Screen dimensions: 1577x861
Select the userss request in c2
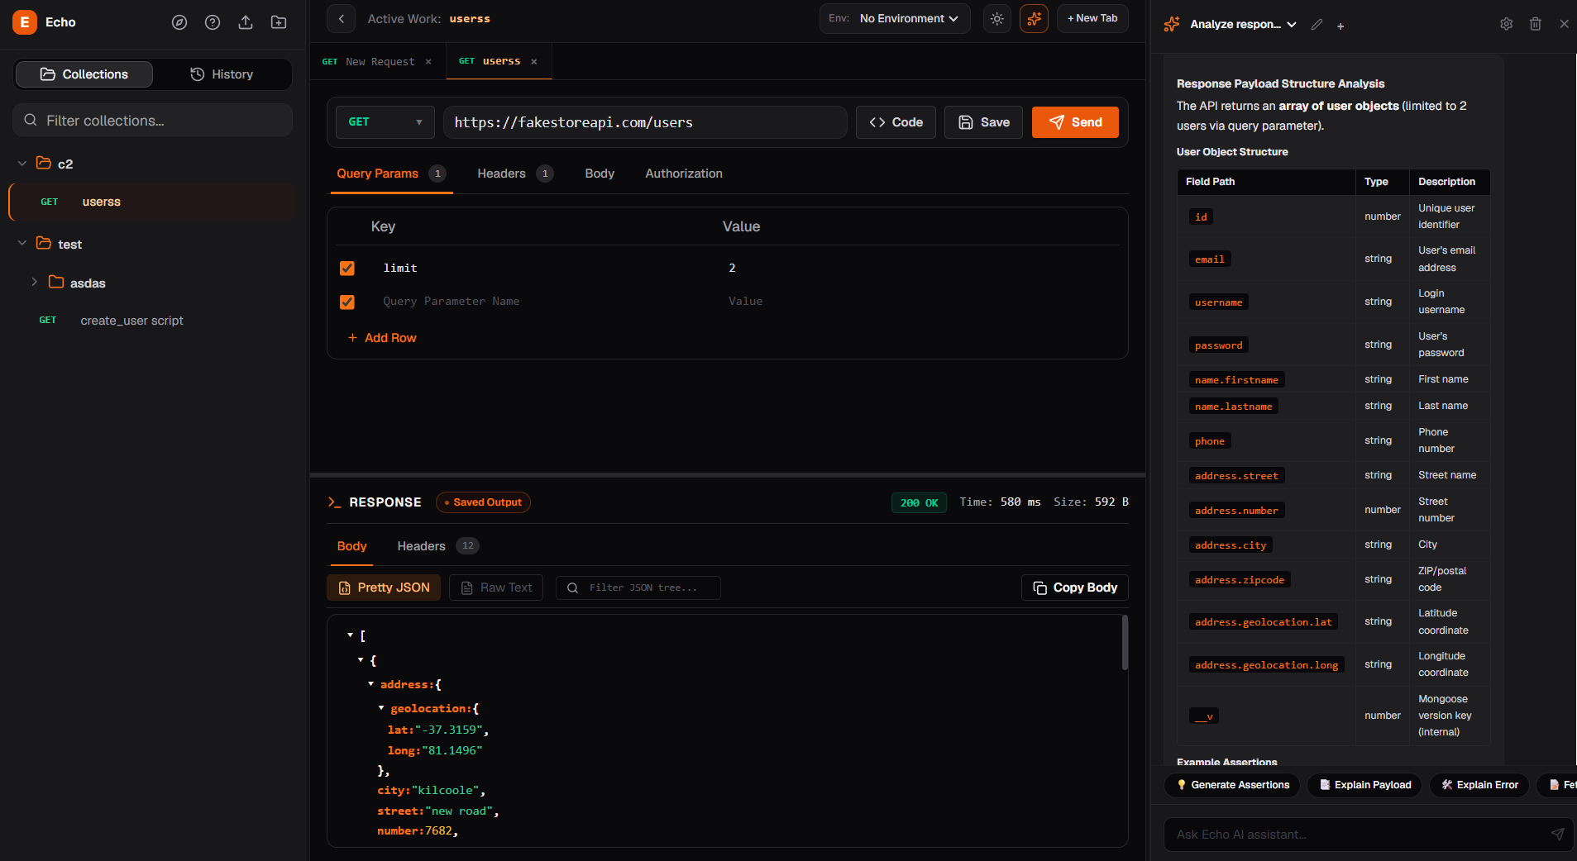(x=153, y=202)
